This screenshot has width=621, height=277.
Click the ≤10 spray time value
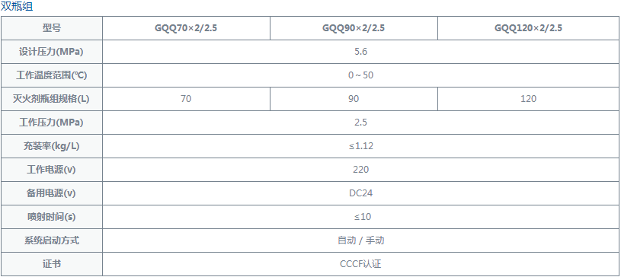tap(361, 217)
